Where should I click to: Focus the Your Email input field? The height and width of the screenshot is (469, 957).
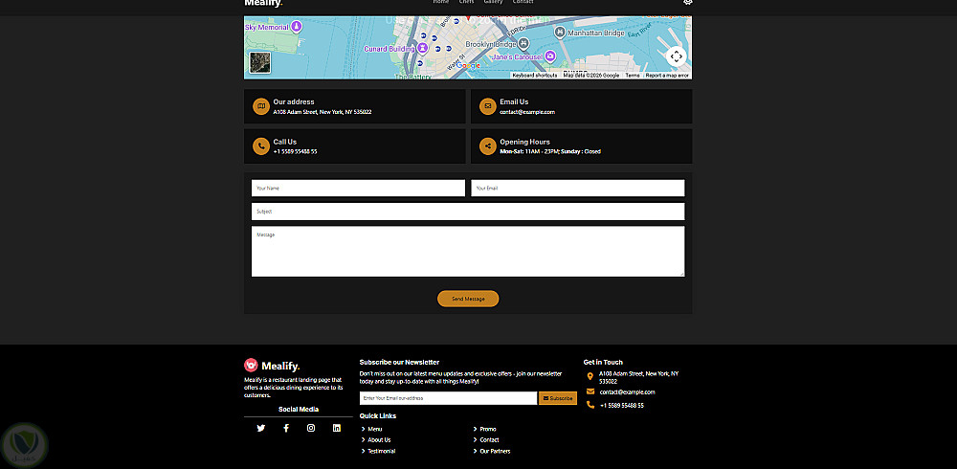coord(578,189)
